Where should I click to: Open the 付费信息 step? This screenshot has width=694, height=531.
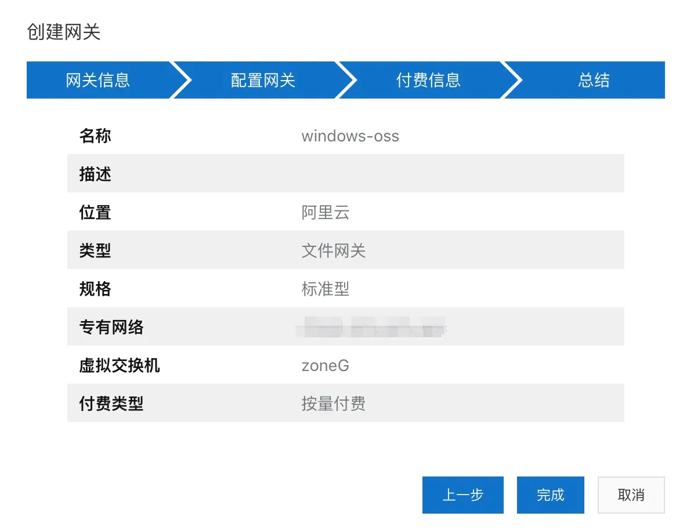(428, 80)
